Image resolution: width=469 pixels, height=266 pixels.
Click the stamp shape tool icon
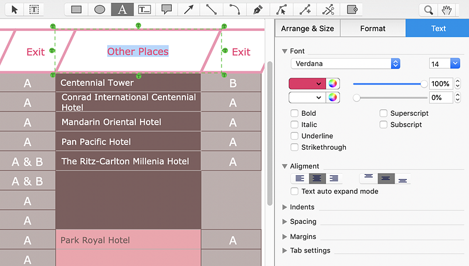(352, 10)
